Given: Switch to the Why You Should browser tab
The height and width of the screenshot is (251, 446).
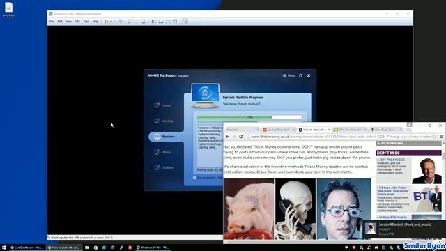Looking at the screenshot, I should [349, 130].
